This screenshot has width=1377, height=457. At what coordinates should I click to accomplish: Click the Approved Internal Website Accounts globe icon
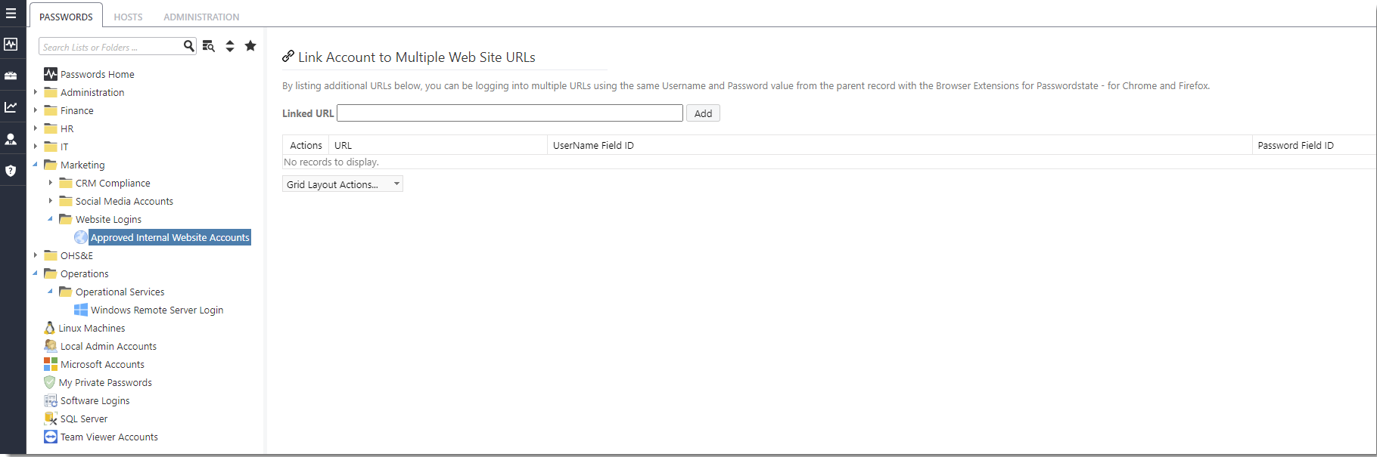point(81,237)
